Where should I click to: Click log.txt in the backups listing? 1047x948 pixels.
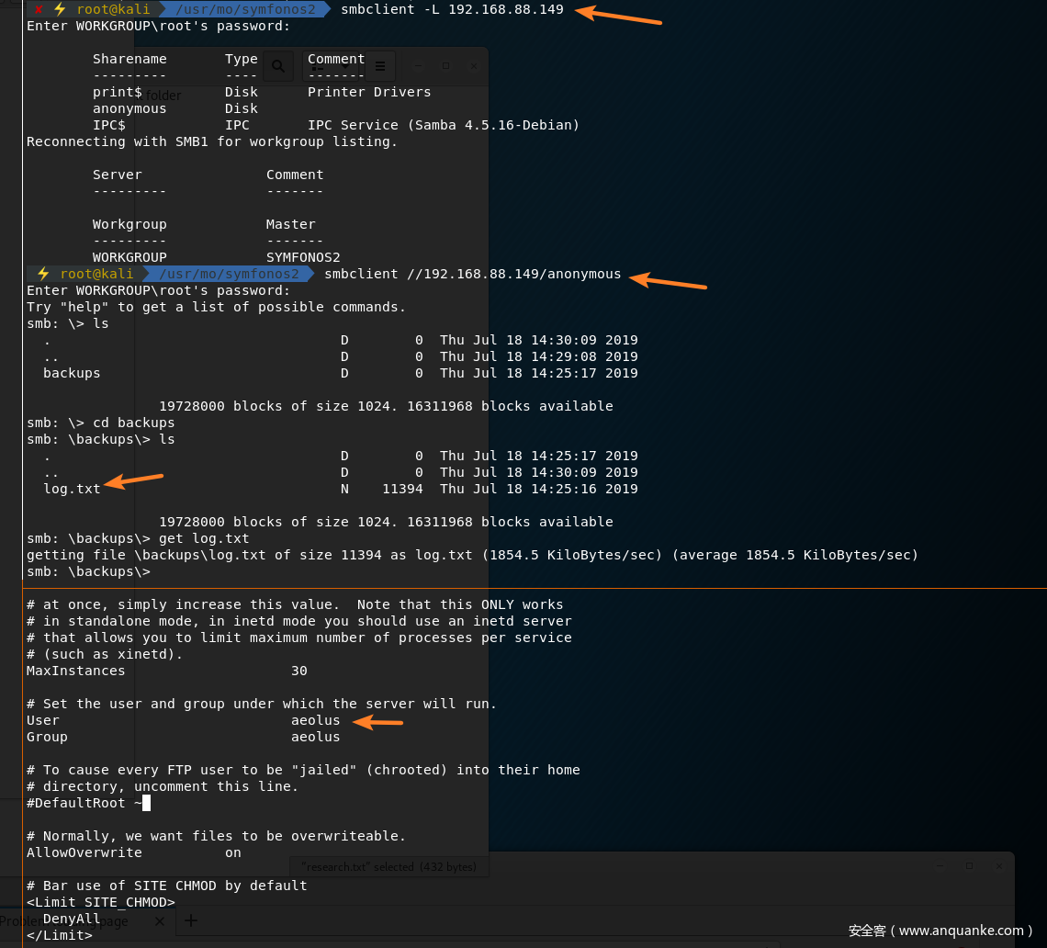pyautogui.click(x=72, y=489)
